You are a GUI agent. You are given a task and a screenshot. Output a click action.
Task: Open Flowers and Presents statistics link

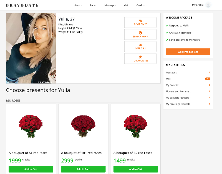pos(178,91)
